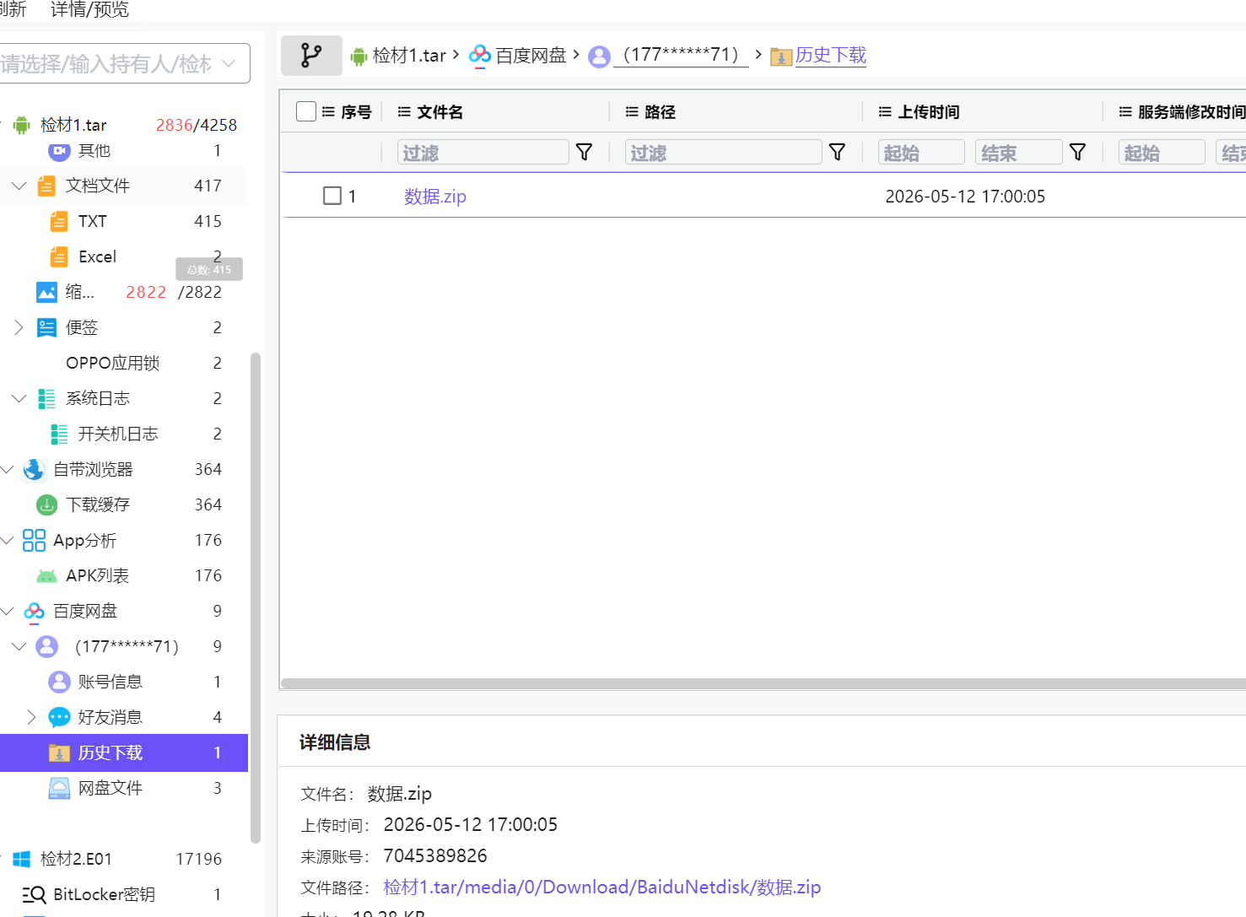Viewport: 1246px width, 917px height.
Task: Click the 文件名 column menu icon
Action: [404, 111]
